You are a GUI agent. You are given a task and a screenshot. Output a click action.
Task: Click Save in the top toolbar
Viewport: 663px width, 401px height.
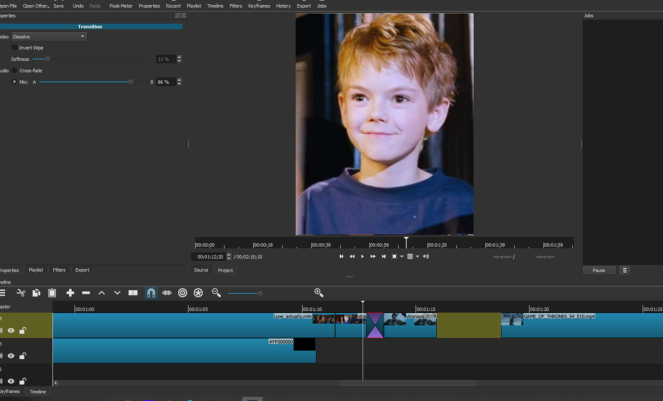(x=59, y=6)
